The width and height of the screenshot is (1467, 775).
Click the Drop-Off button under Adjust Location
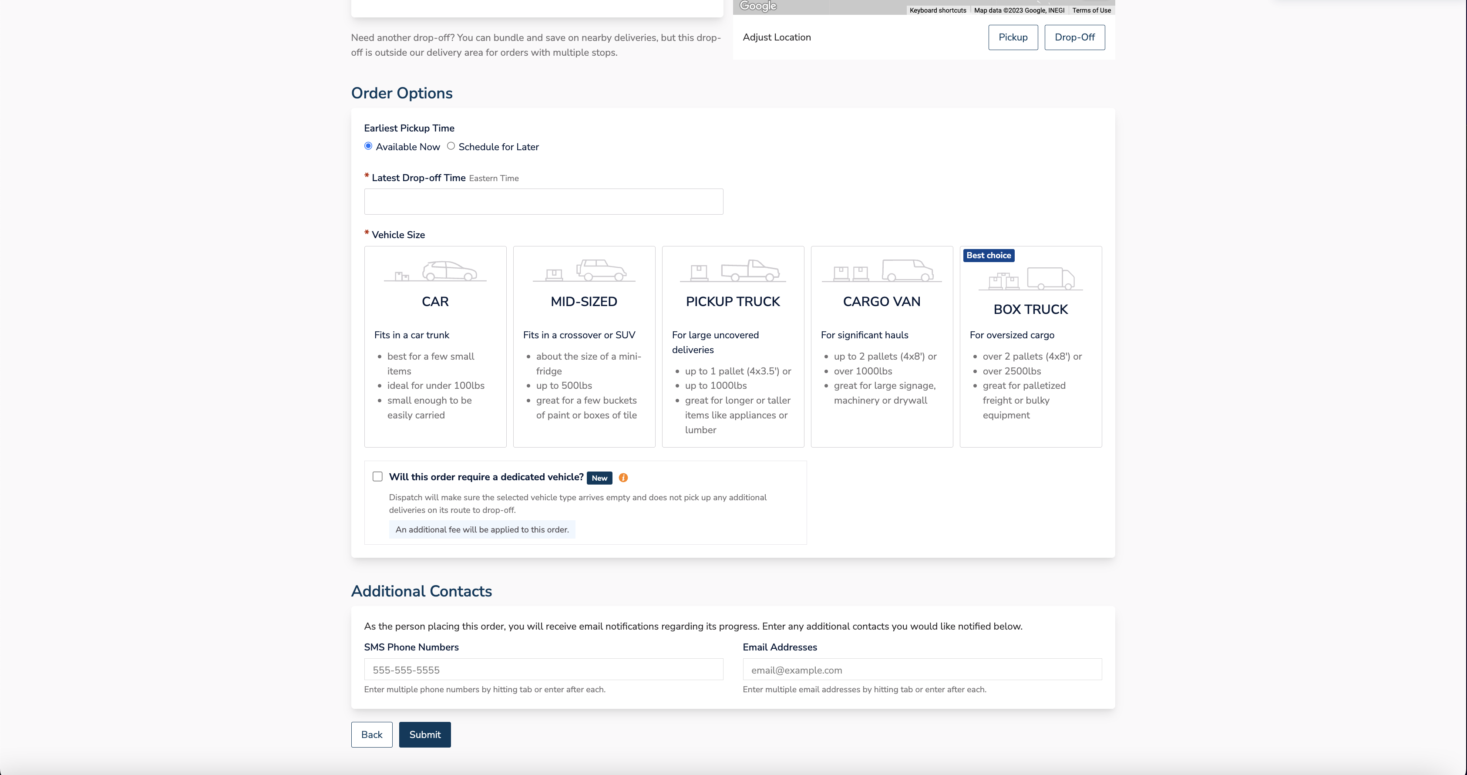coord(1074,37)
